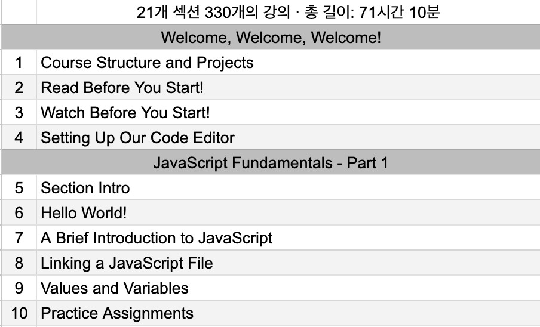Screen dimensions: 540x327
Task: Click 'A Brief Introduction to JavaScript' cell
Action: click(x=288, y=238)
